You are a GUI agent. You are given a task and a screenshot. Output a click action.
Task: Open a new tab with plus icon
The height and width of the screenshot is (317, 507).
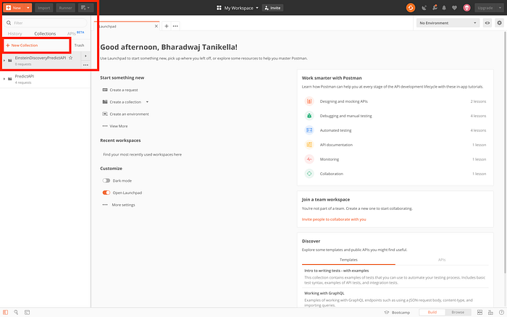pos(166,26)
